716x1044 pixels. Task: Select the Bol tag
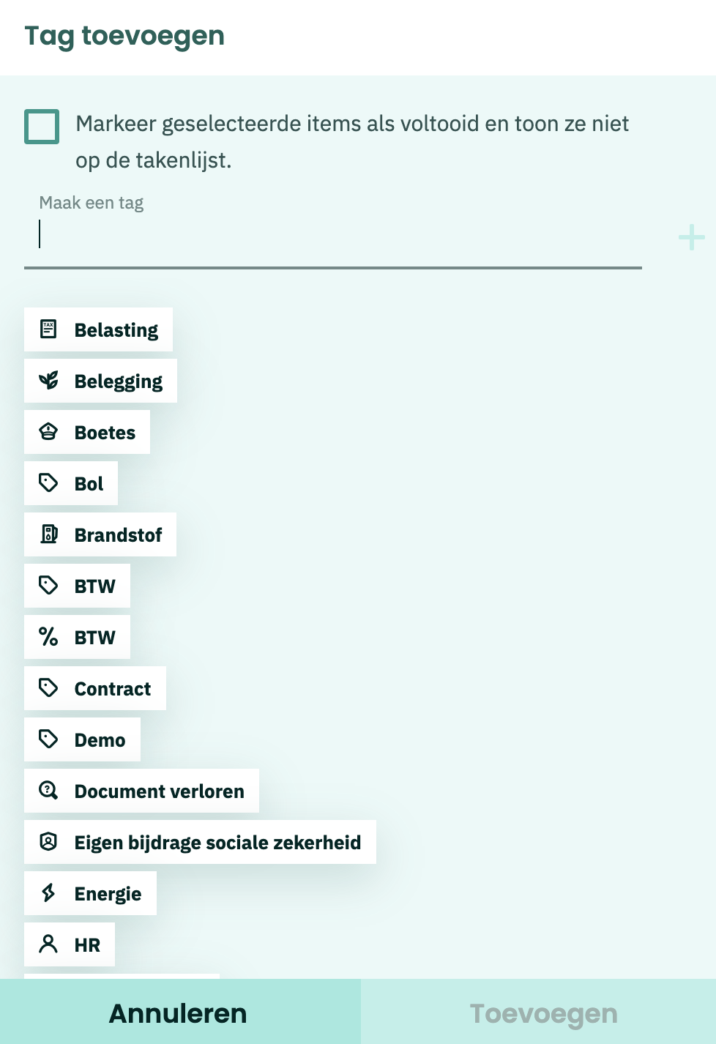71,483
